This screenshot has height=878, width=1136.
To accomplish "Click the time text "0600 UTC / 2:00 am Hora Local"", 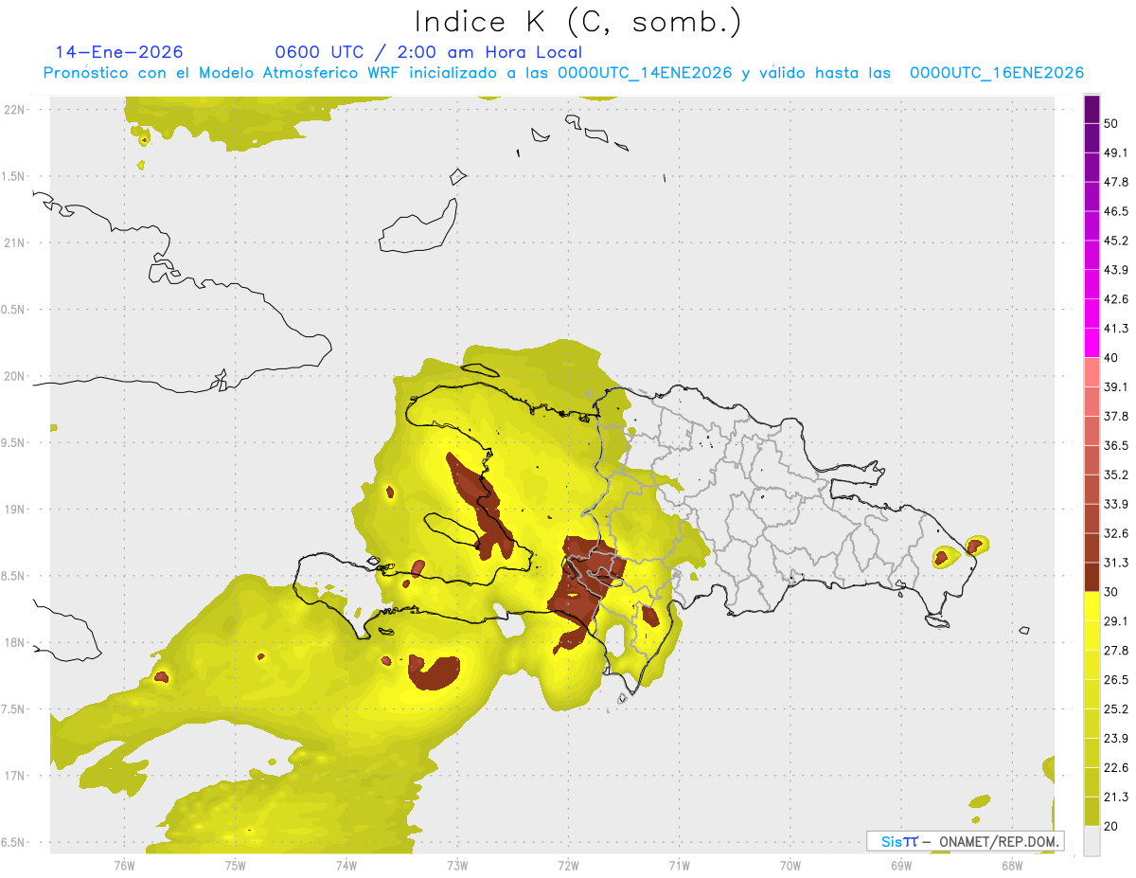I will click(428, 52).
